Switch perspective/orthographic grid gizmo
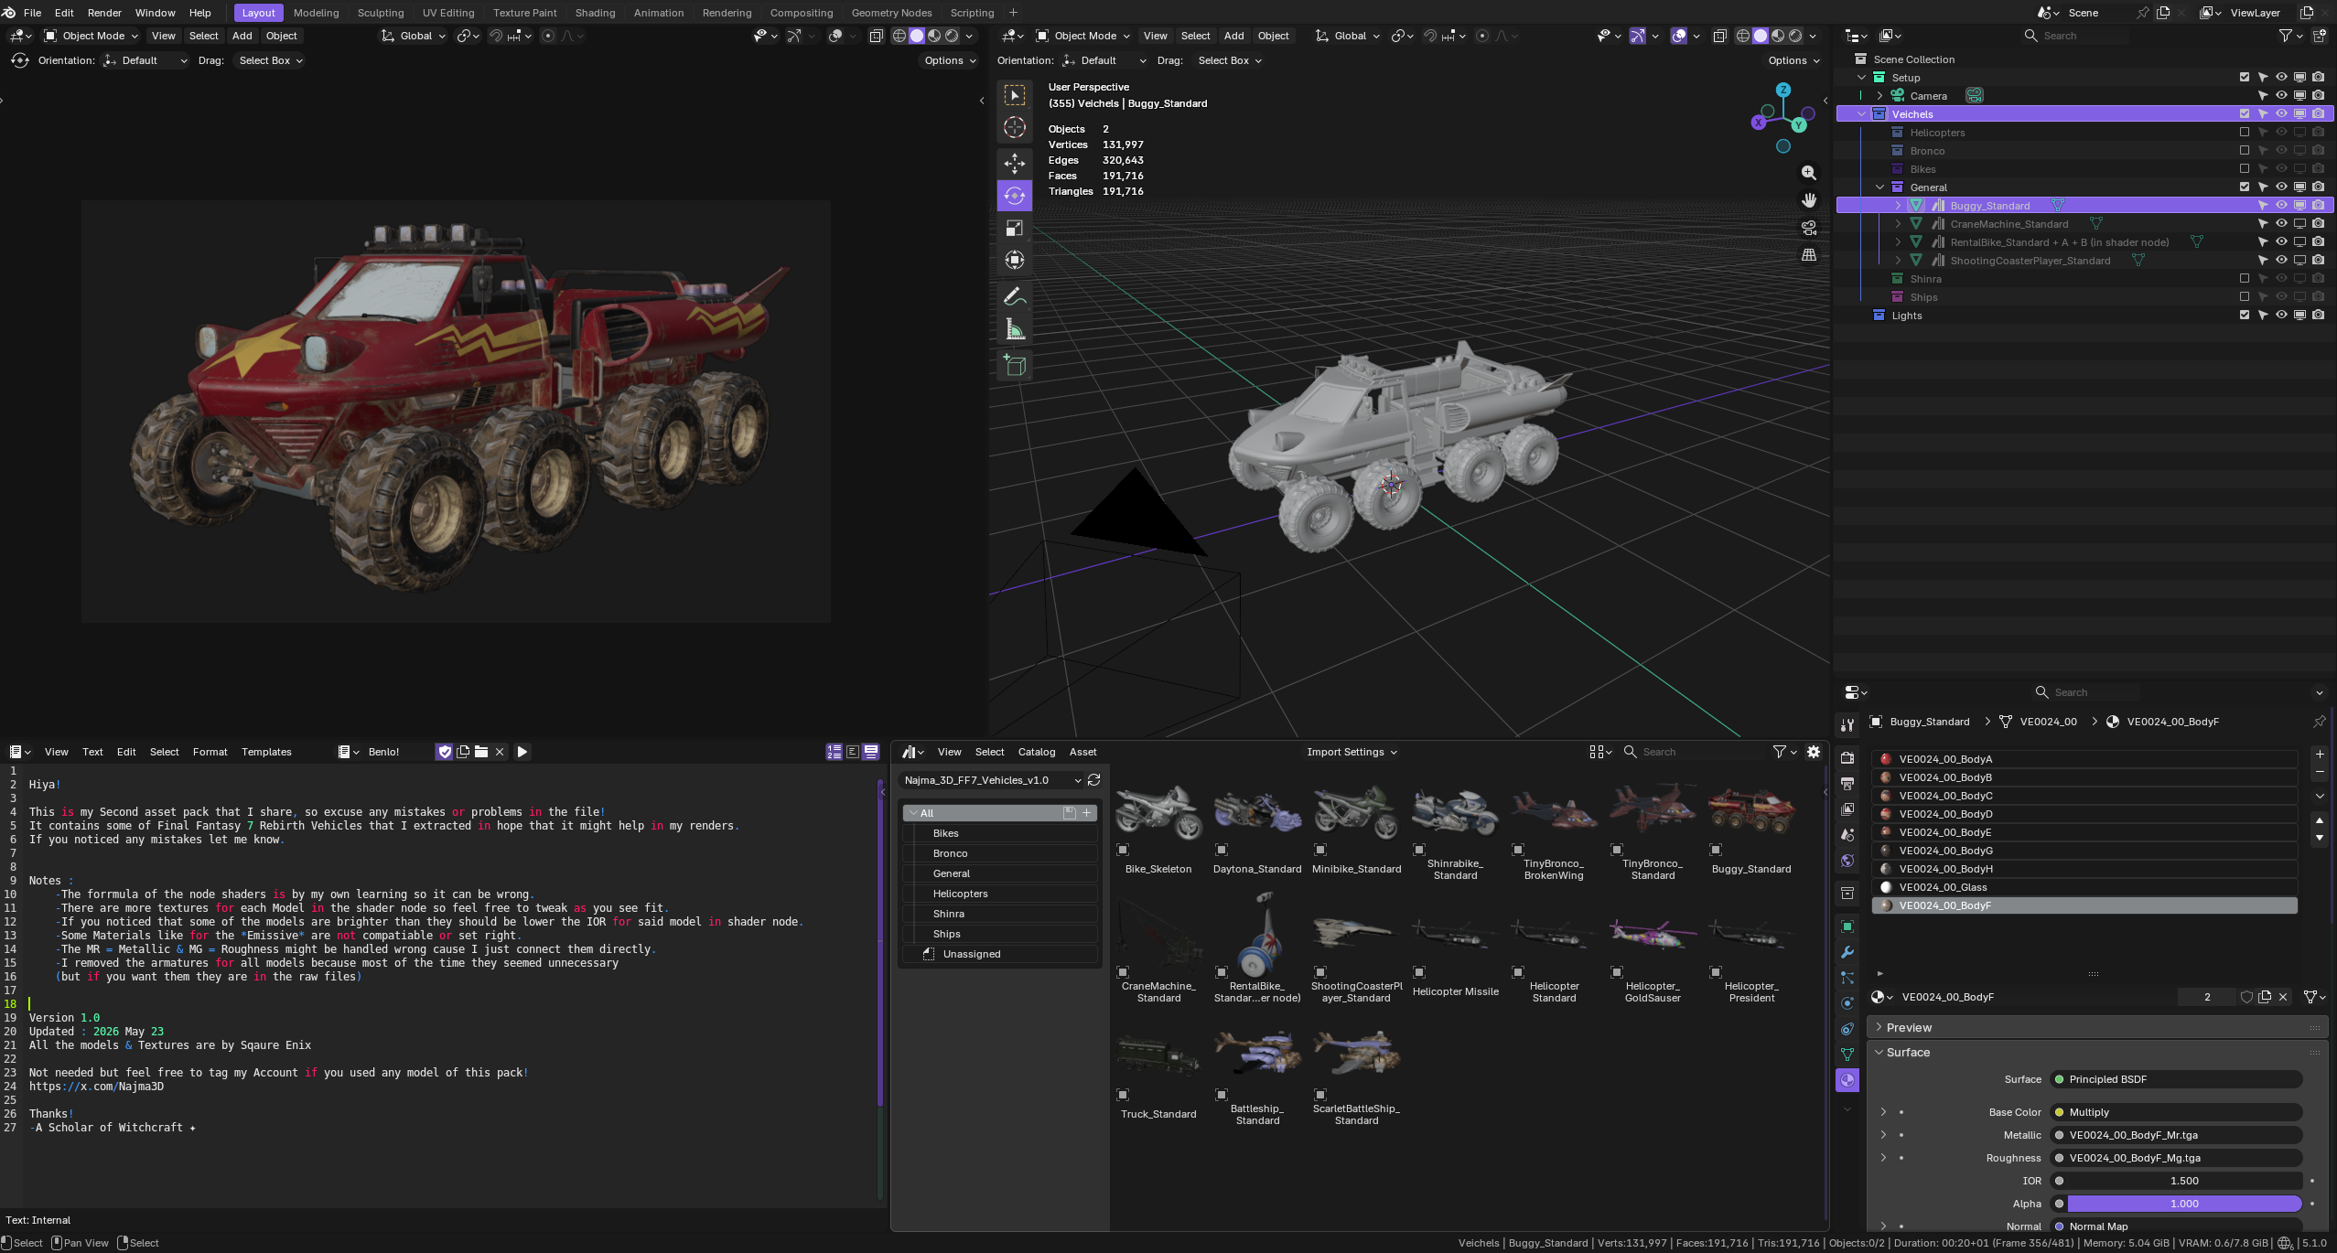 1808,255
